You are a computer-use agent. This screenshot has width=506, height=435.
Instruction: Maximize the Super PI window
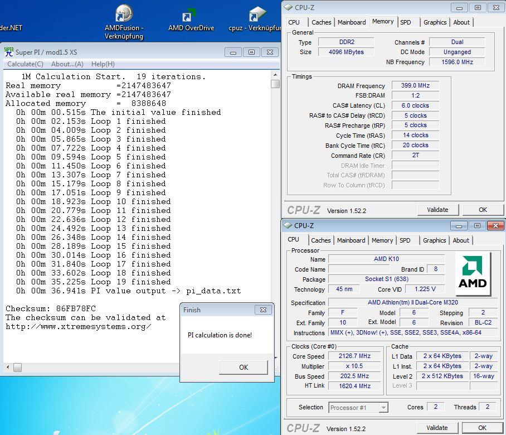(x=251, y=52)
